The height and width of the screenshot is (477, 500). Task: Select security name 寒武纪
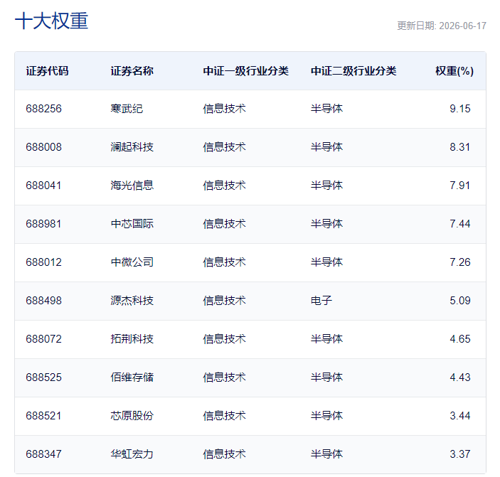pos(127,109)
